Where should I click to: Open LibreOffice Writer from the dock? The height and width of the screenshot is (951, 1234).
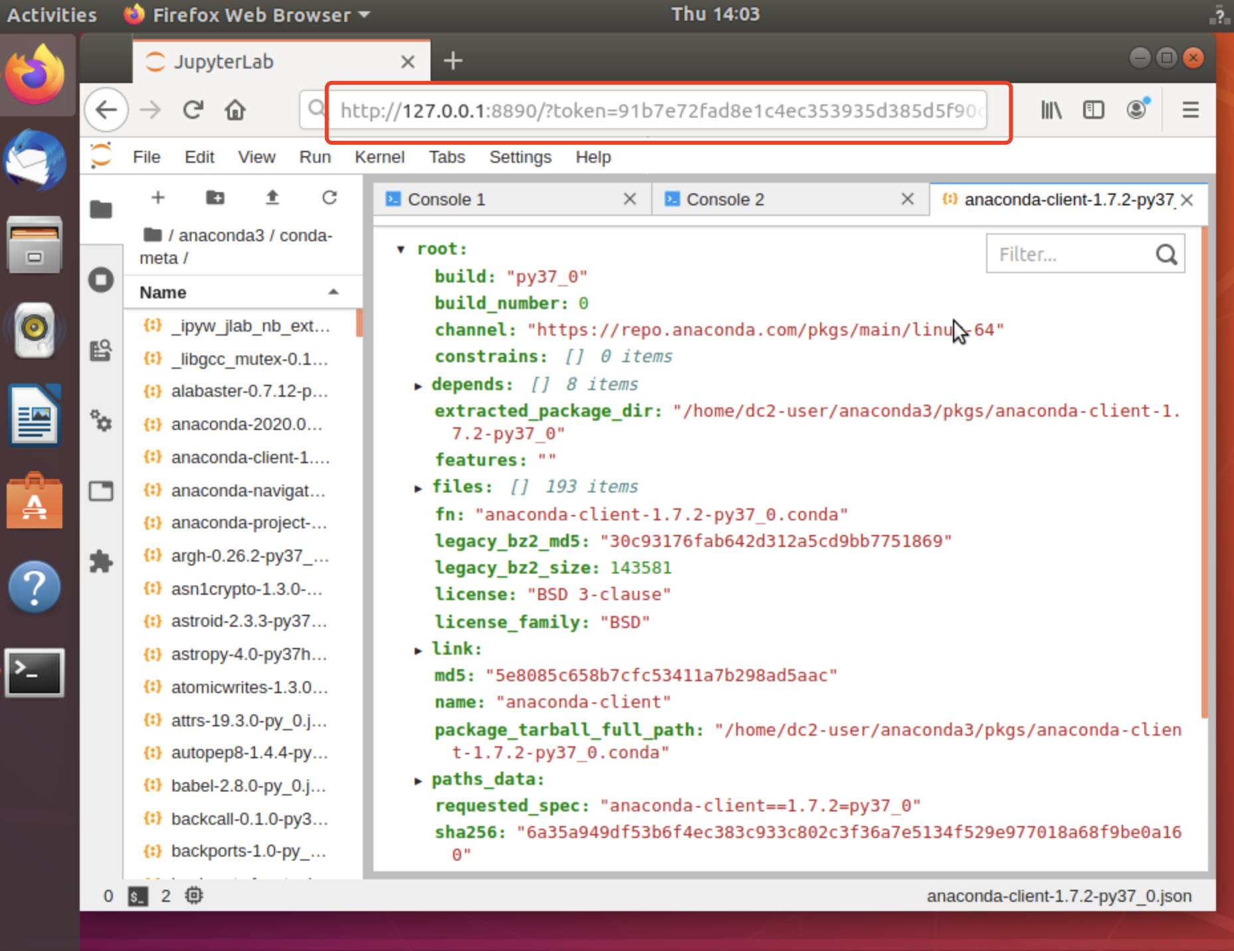35,416
